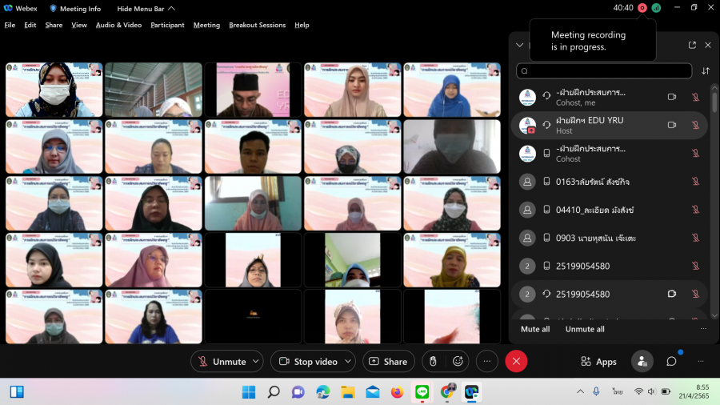
Task: Click the sort participants icon
Action: point(706,71)
